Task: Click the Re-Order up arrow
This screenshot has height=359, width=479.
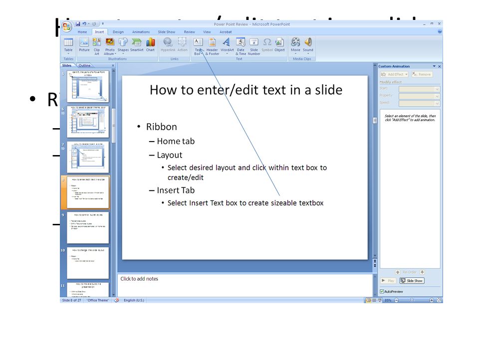Action: pyautogui.click(x=398, y=272)
